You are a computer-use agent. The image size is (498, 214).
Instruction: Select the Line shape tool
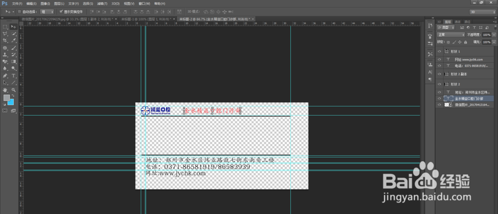pyautogui.click(x=13, y=82)
